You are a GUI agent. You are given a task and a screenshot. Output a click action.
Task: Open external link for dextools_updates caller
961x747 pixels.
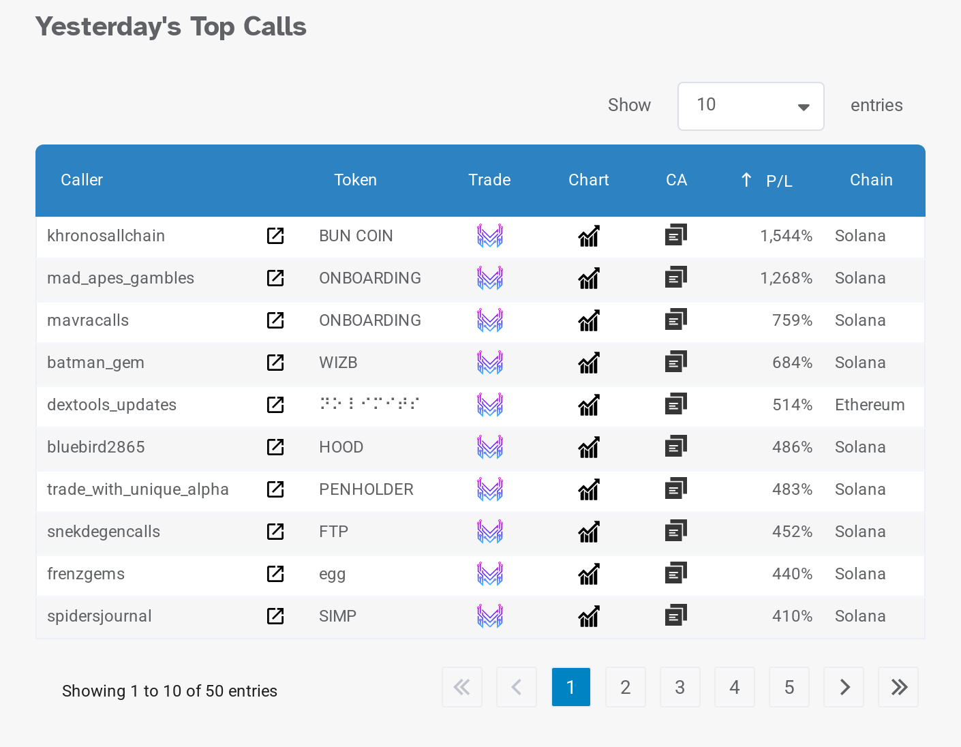(x=275, y=405)
